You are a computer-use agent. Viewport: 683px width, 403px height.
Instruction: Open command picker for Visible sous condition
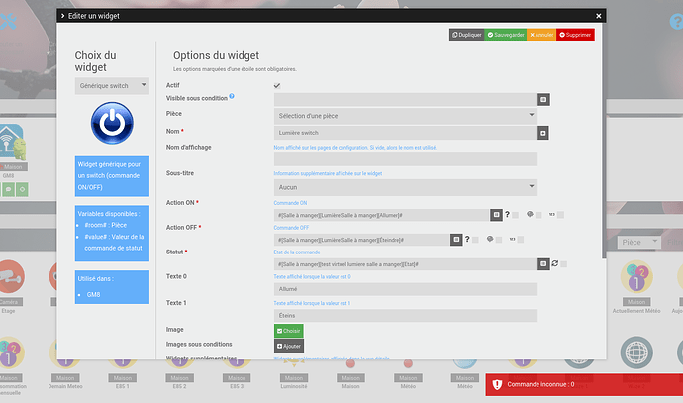[x=543, y=100]
